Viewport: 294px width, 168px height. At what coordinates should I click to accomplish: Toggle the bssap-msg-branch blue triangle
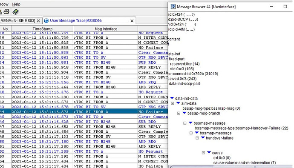[x=184, y=113]
